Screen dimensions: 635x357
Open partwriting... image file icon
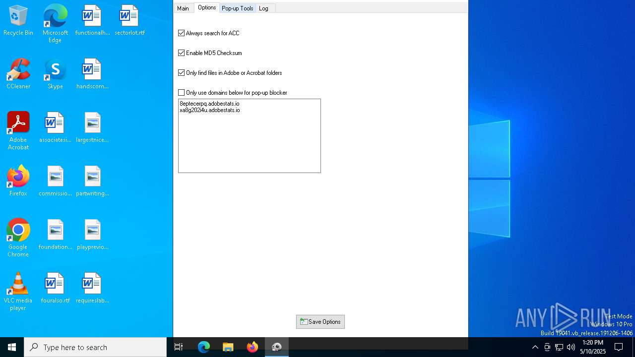92,181
